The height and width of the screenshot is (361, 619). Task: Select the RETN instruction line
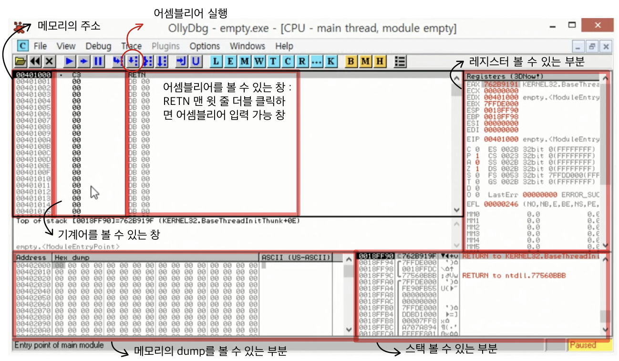tap(137, 75)
